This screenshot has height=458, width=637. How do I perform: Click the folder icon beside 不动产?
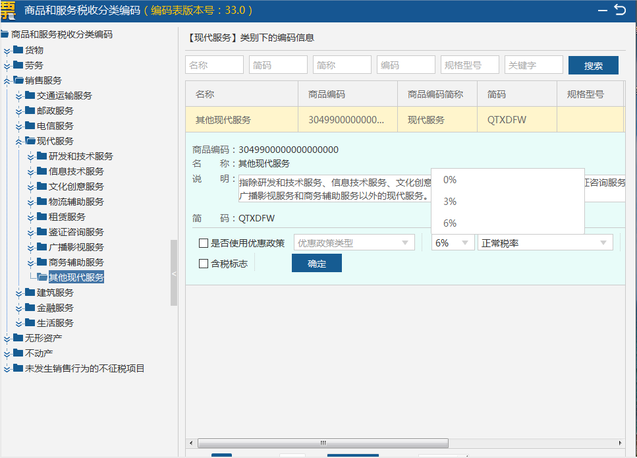coord(18,353)
